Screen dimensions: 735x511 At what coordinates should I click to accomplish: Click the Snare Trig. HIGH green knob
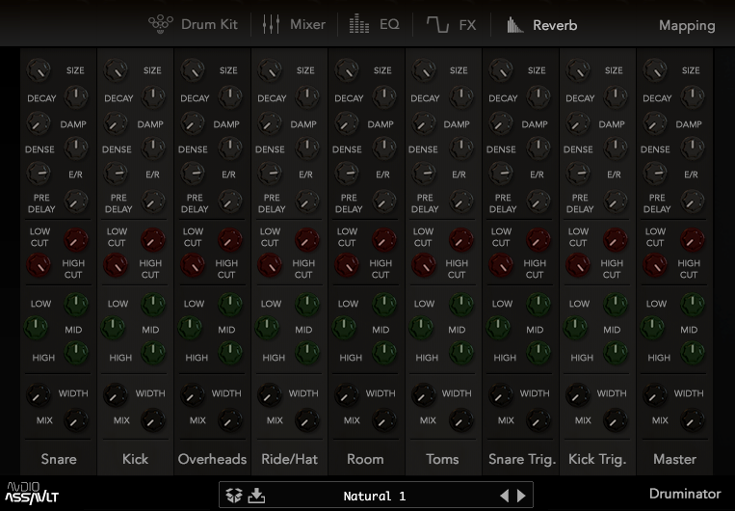pyautogui.click(x=538, y=353)
